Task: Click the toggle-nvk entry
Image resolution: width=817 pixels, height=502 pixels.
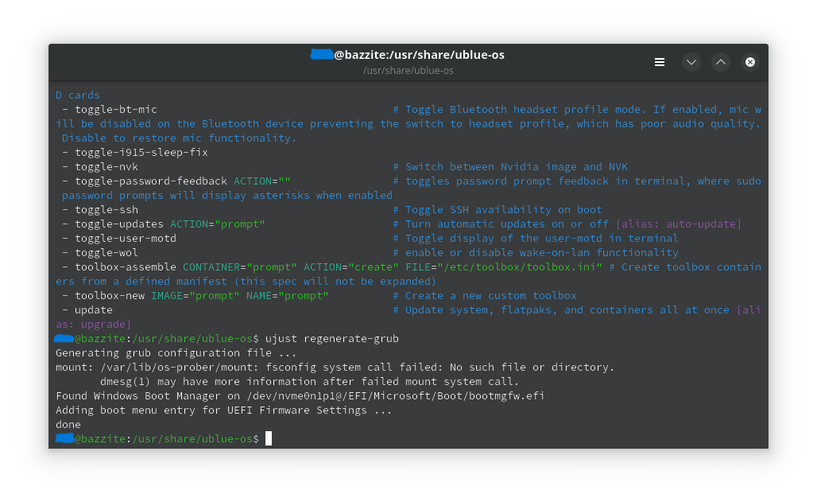Action: click(106, 167)
